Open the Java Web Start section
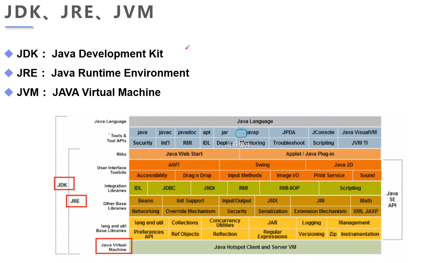Screen dimensions: 426x263 [184, 154]
